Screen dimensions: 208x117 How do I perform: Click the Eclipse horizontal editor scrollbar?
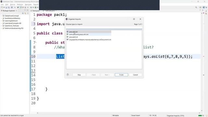click(118, 113)
